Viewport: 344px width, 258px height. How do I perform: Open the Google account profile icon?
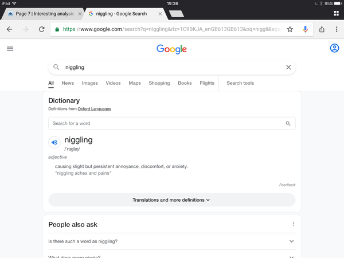click(x=334, y=48)
